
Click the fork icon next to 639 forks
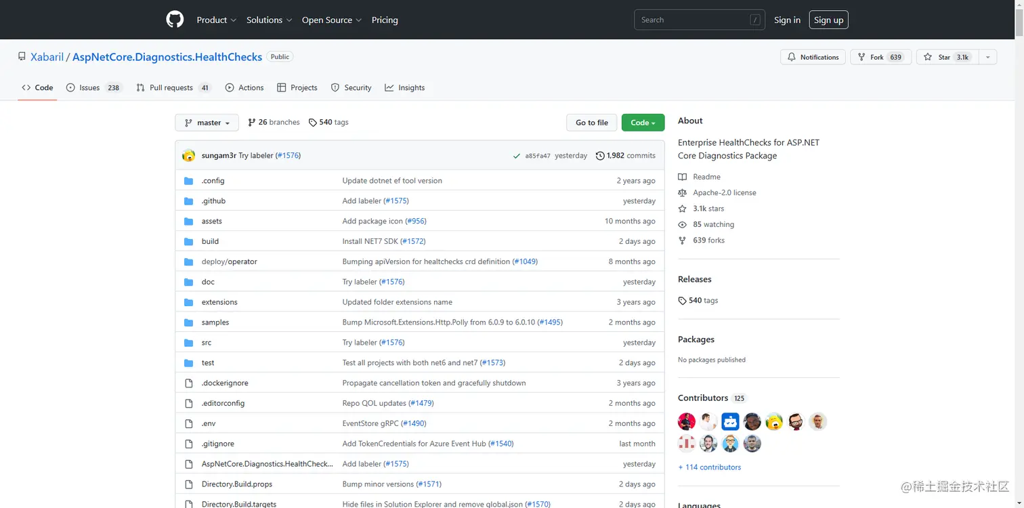683,240
